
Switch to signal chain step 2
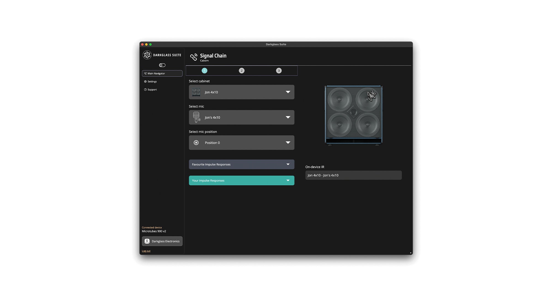pos(242,71)
